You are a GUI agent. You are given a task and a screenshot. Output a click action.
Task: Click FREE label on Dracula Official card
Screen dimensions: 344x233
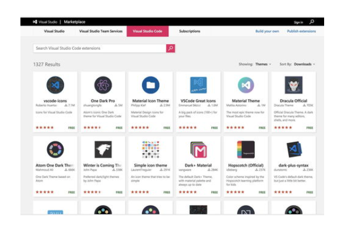tap(310, 128)
